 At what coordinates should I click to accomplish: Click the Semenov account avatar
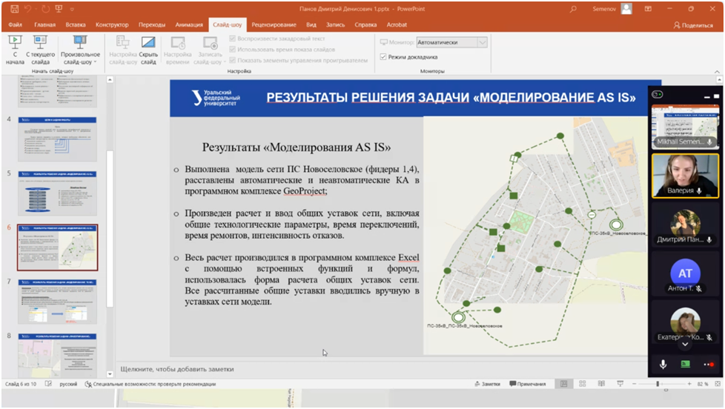(626, 9)
